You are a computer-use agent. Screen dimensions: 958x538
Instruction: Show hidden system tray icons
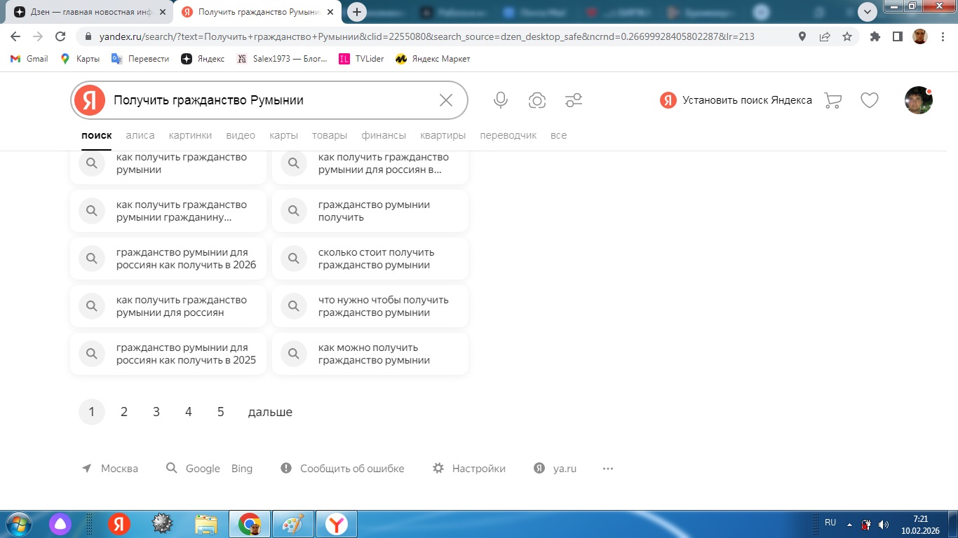[x=849, y=524]
